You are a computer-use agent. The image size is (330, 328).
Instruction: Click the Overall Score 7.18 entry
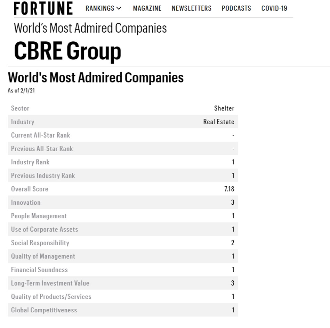(230, 189)
